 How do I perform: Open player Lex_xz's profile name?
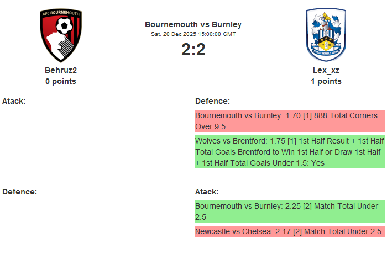pos(326,70)
